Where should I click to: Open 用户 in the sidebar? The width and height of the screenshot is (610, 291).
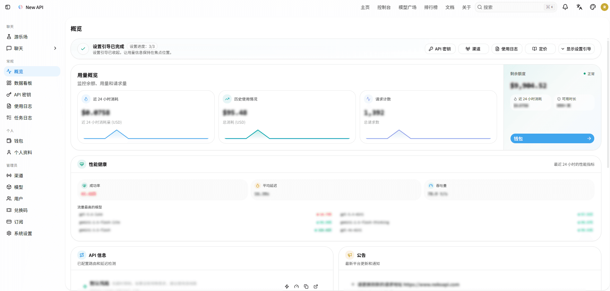click(32, 198)
